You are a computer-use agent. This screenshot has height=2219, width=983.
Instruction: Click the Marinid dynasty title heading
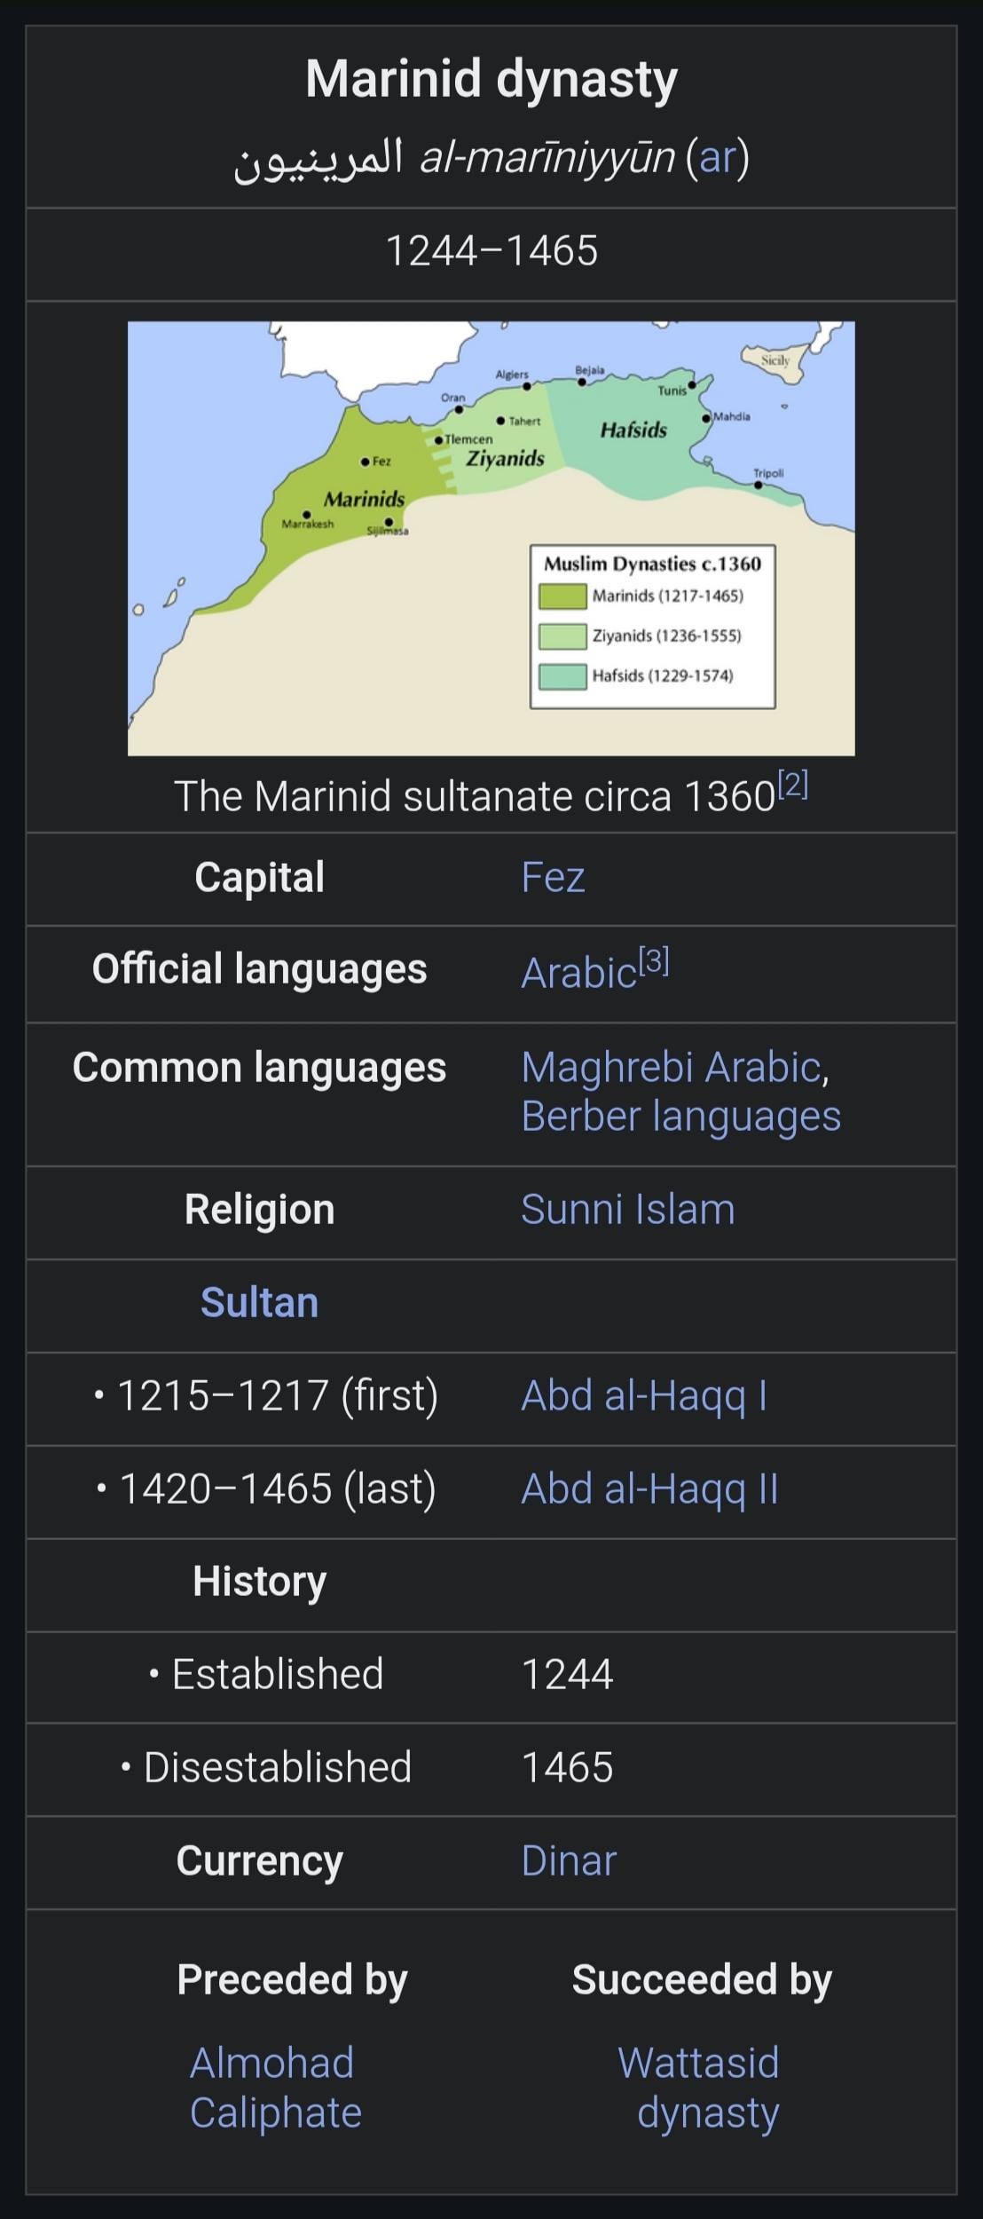pos(491,79)
